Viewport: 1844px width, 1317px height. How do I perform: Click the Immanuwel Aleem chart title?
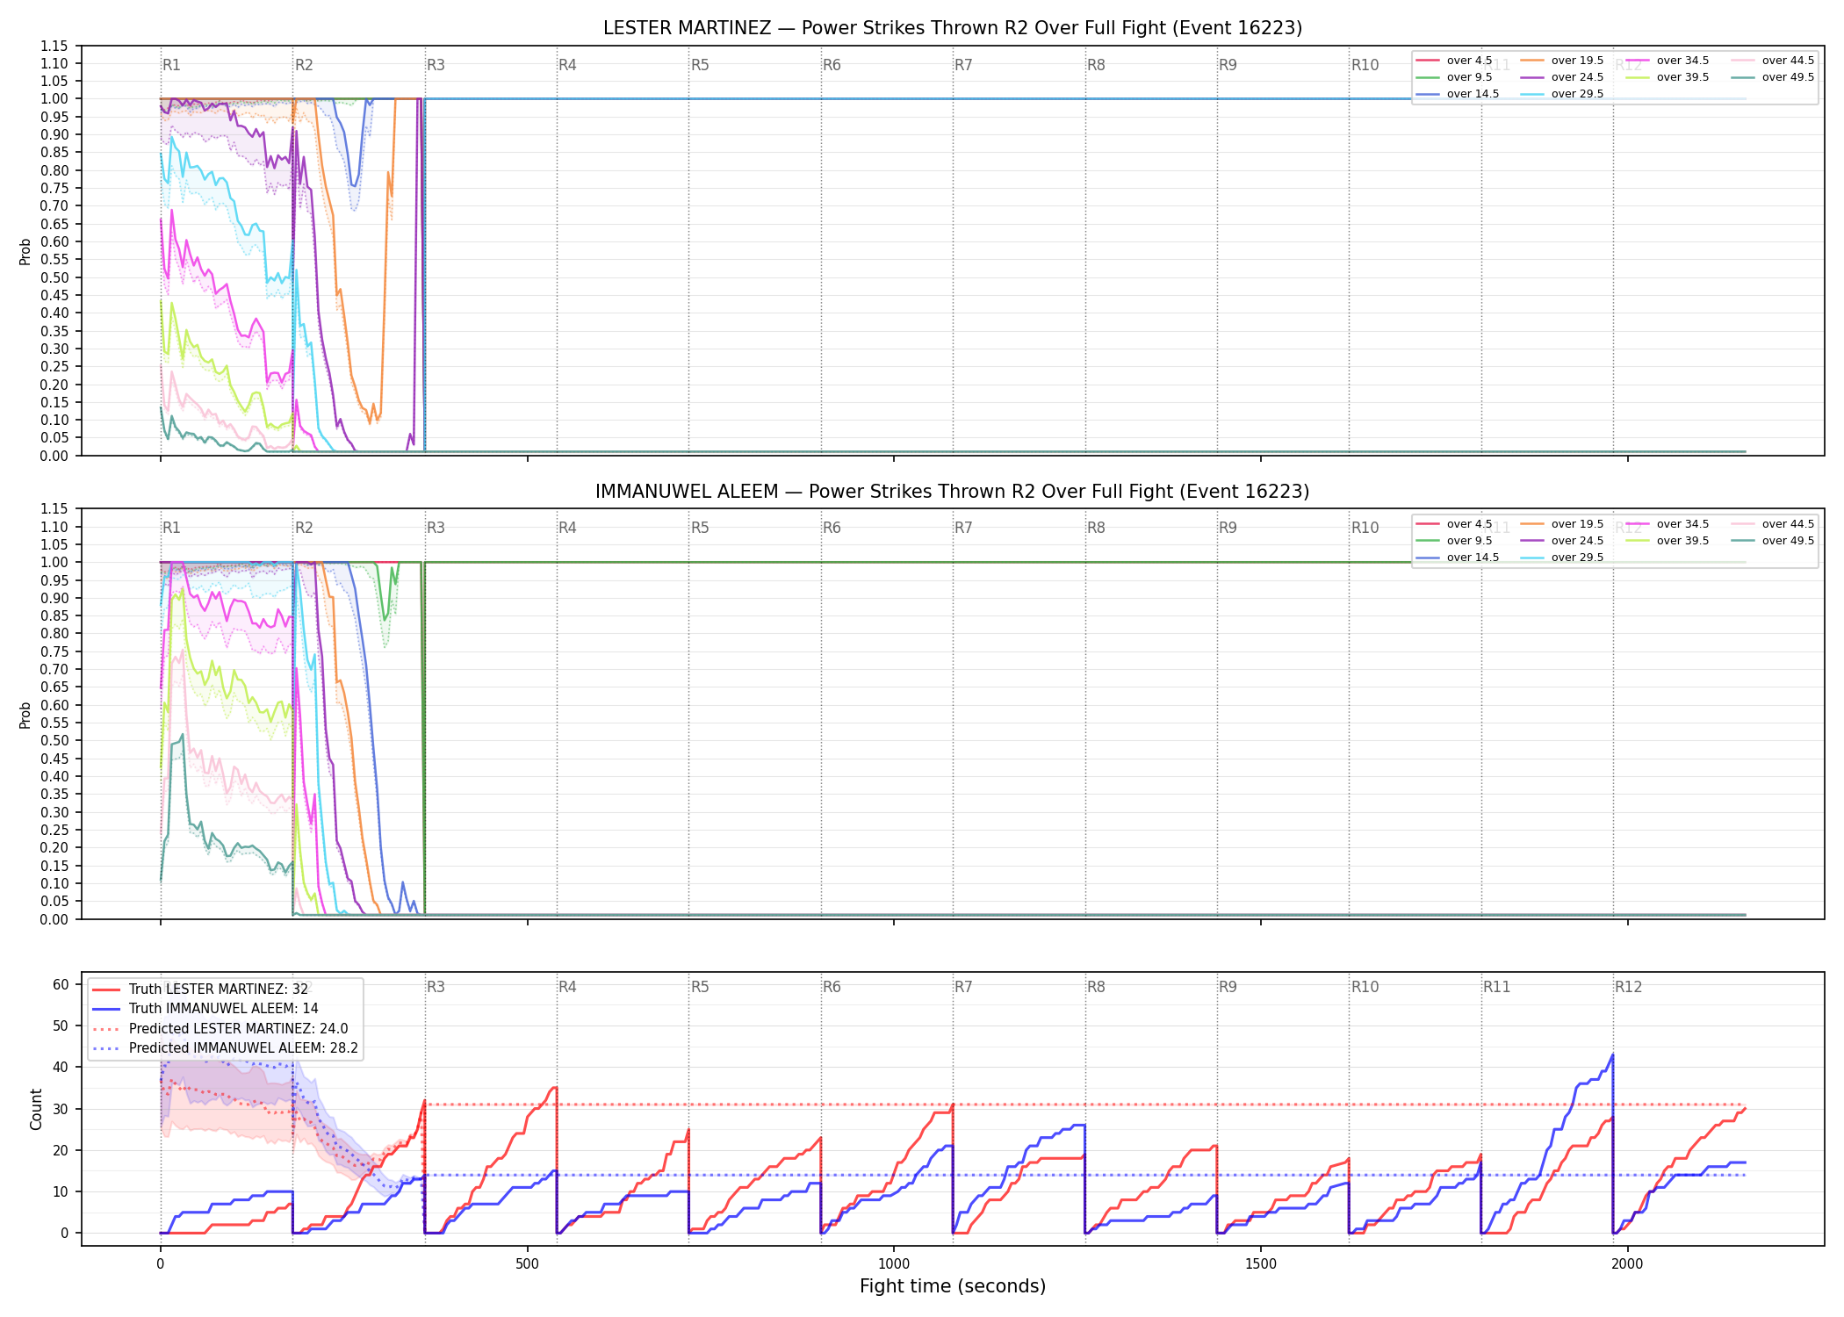tap(952, 492)
